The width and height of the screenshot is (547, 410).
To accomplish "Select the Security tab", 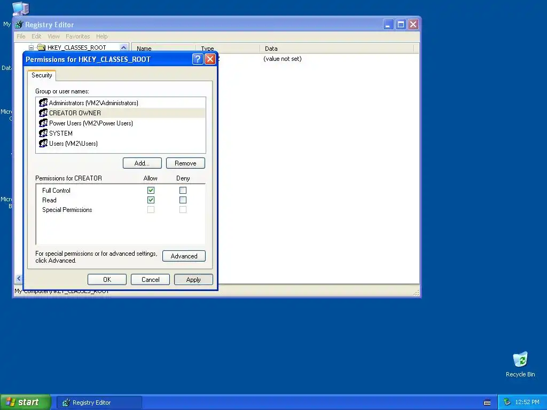I will pyautogui.click(x=42, y=75).
